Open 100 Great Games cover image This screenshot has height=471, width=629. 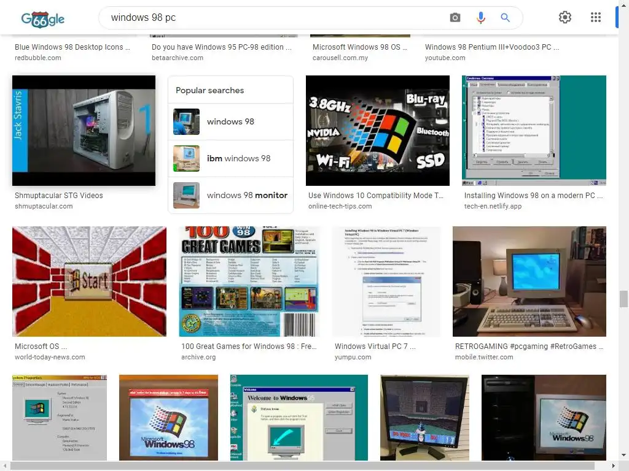249,281
